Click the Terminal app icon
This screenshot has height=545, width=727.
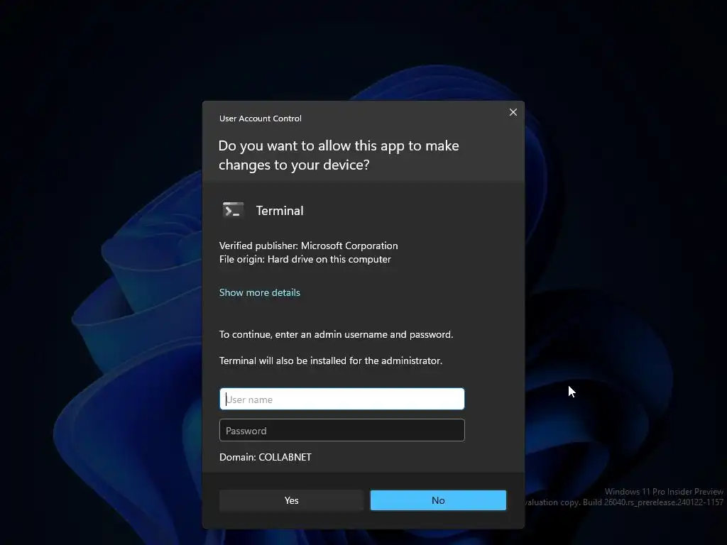click(233, 210)
